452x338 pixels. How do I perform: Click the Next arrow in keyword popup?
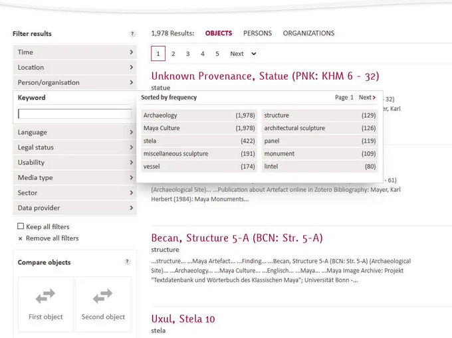(x=374, y=98)
